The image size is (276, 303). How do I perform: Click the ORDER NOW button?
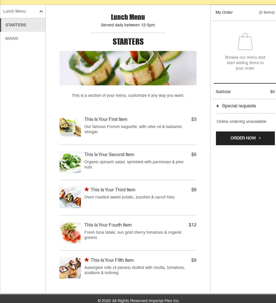[x=245, y=138]
